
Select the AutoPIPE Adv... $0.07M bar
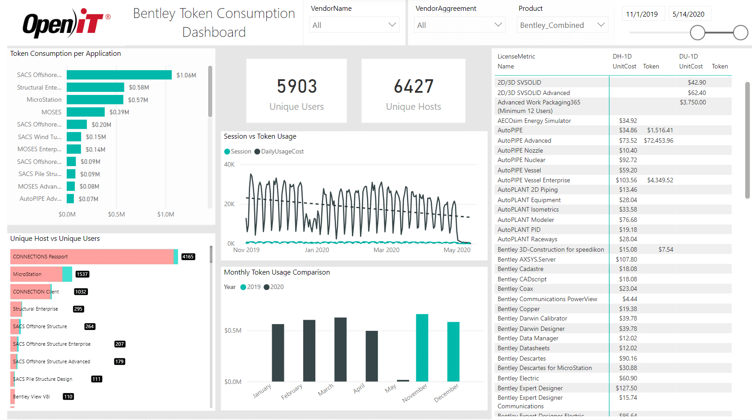click(70, 199)
